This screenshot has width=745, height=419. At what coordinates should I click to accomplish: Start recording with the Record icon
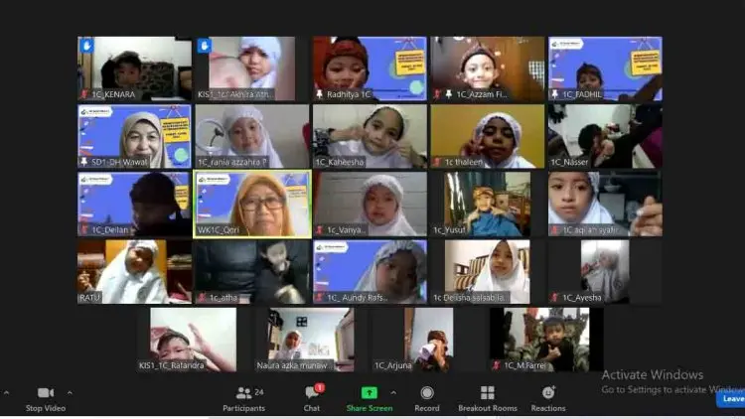pyautogui.click(x=427, y=393)
